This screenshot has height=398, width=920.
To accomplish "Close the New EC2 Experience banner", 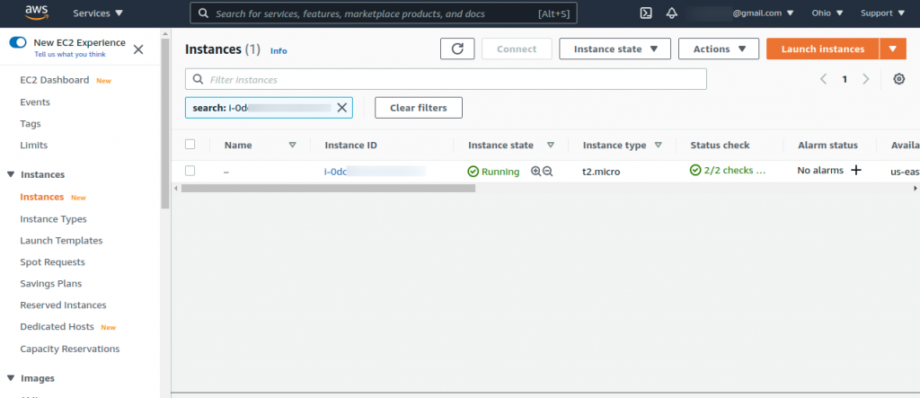I will tap(138, 49).
